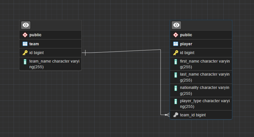Image resolution: width=254 pixels, height=137 pixels.
Task: Click column icon beside team_name
Action: click(x=25, y=62)
